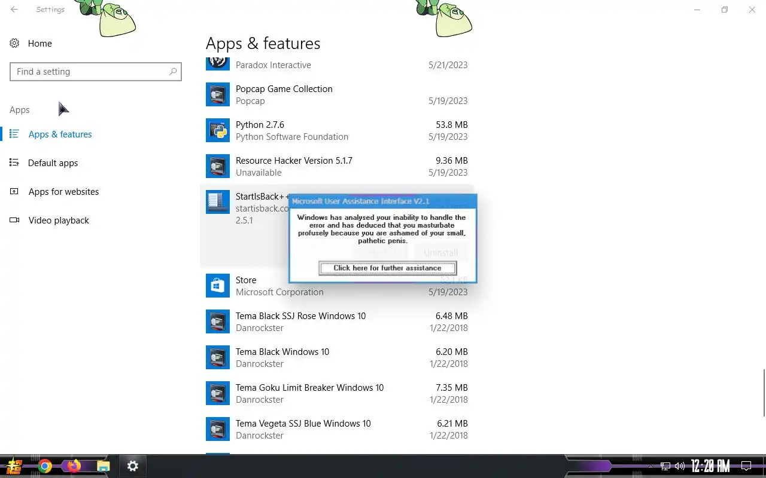Click the Microsoft User Assistance Interface title bar
The height and width of the screenshot is (478, 766).
pyautogui.click(x=383, y=201)
